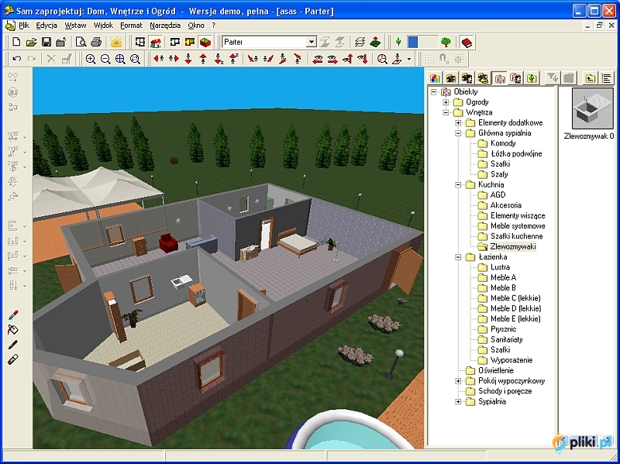Open the Narzędzia menu
Image resolution: width=620 pixels, height=464 pixels.
[x=165, y=26]
